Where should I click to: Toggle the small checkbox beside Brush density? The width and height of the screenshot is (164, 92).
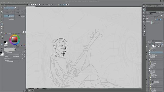[x=24, y=54]
